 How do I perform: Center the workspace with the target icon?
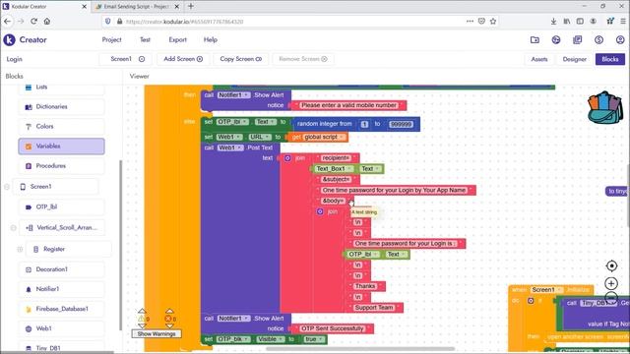pyautogui.click(x=611, y=265)
